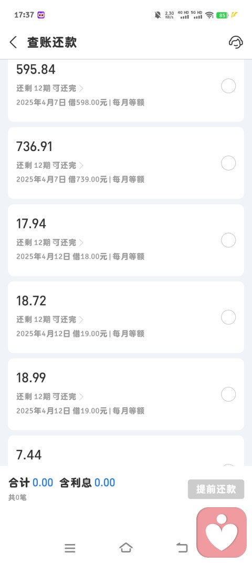Screen dimensions: 252x563
Task: Select the 736.91 loan radio button
Action: tap(228, 163)
